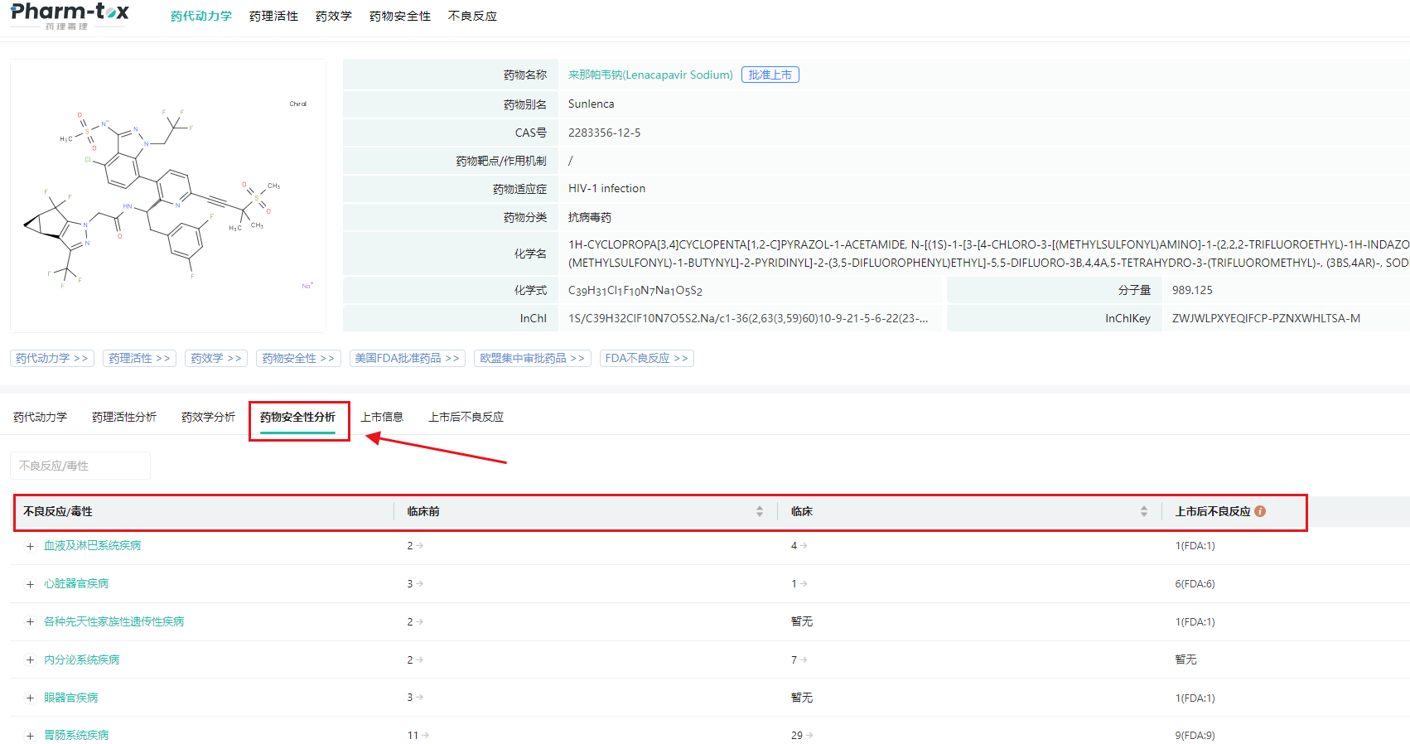Expand the 血液及淋巴系统疾病 row

[x=30, y=546]
